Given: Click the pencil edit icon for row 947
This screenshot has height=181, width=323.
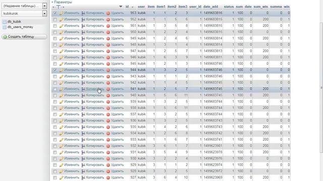Looking at the screenshot, I should pos(62,51).
